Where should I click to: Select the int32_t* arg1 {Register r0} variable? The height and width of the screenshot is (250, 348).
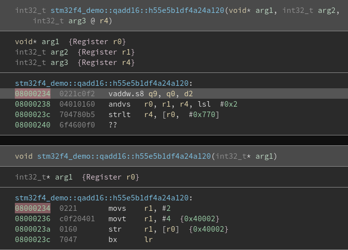[77, 177]
